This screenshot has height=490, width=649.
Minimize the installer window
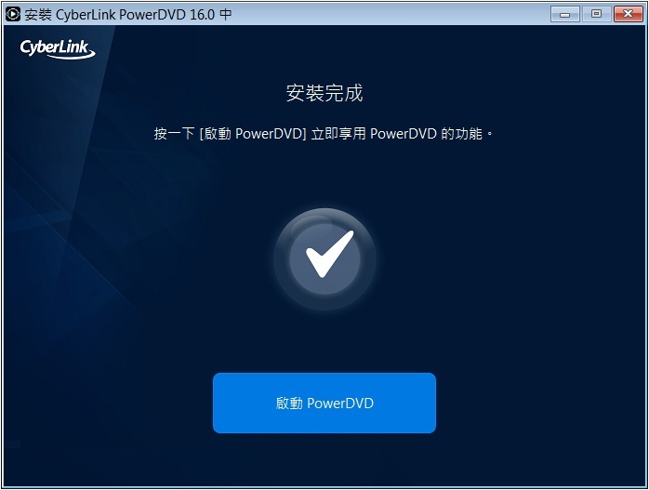tap(564, 15)
